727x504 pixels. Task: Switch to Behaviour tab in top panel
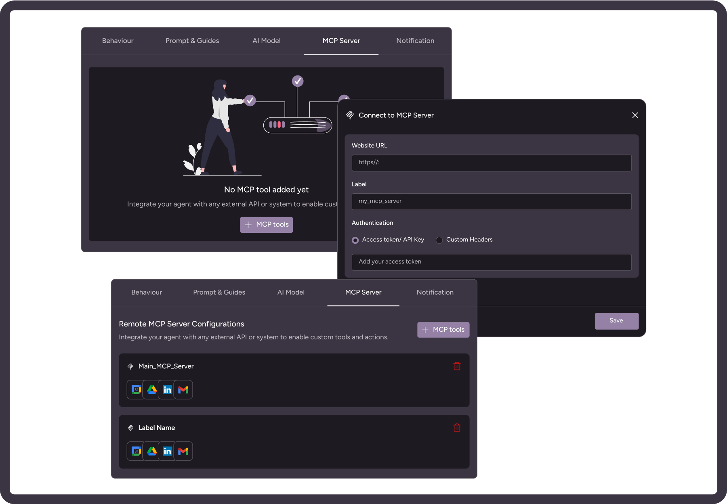(x=118, y=41)
